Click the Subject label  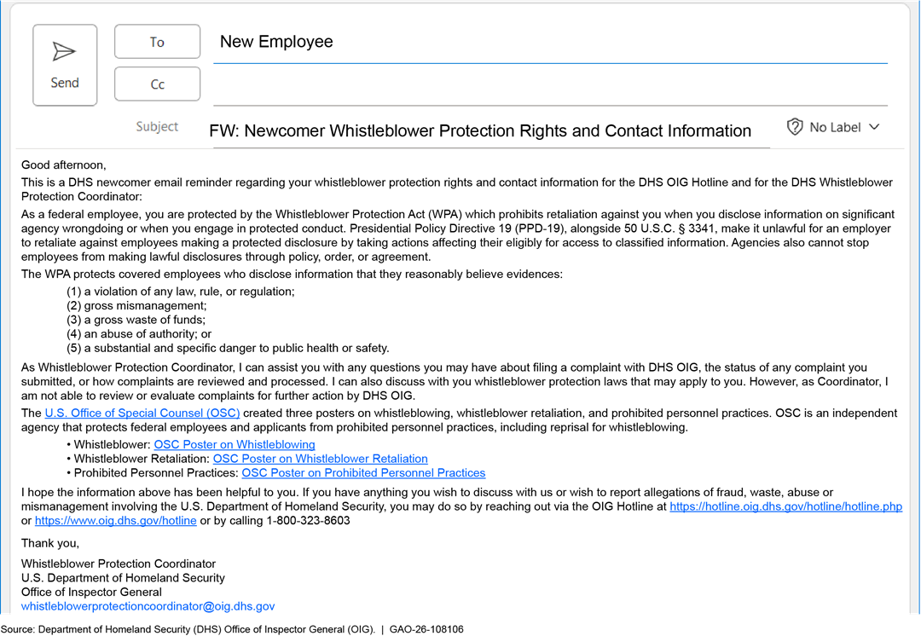point(157,126)
